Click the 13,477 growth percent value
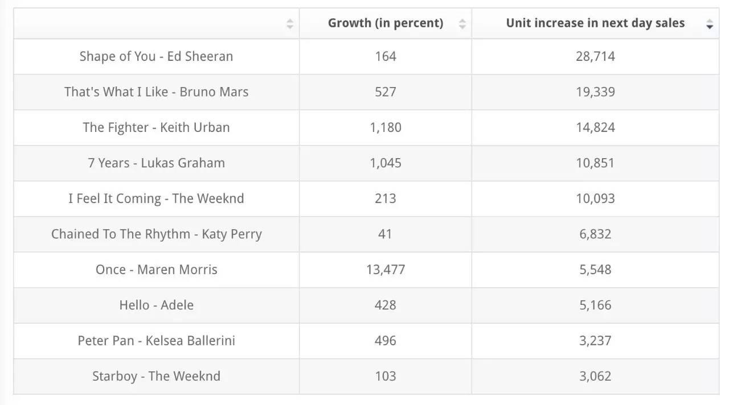The height and width of the screenshot is (405, 729). [386, 270]
